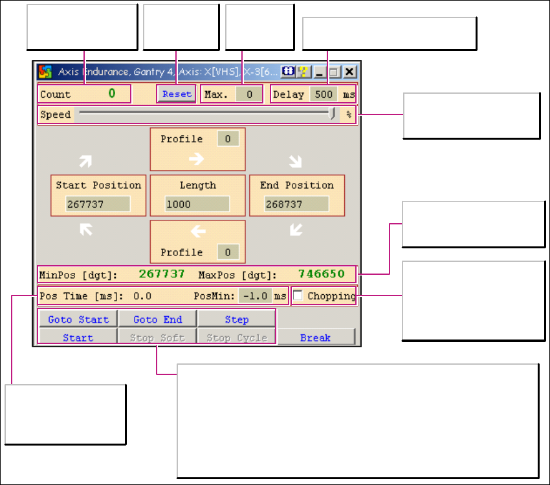550x485 pixels.
Task: Click the Step button
Action: tap(237, 319)
